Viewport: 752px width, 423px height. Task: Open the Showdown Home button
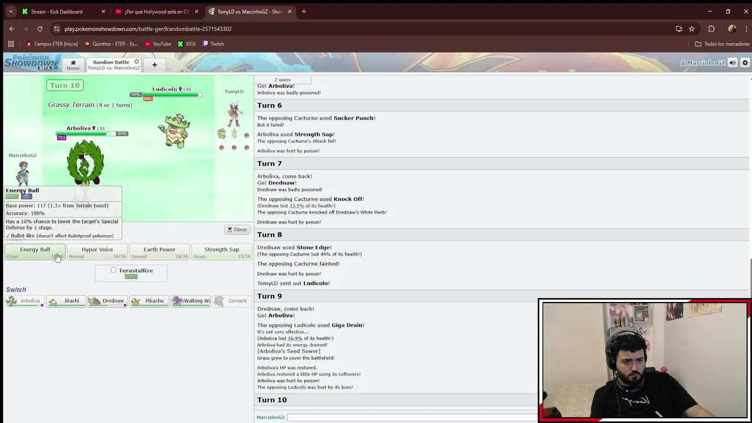73,65
